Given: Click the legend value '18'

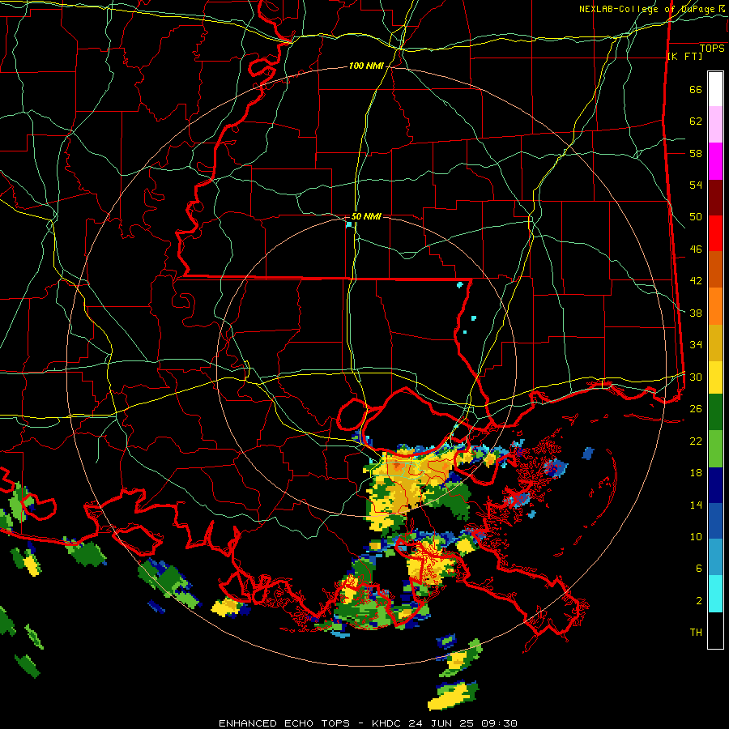Looking at the screenshot, I should (696, 473).
